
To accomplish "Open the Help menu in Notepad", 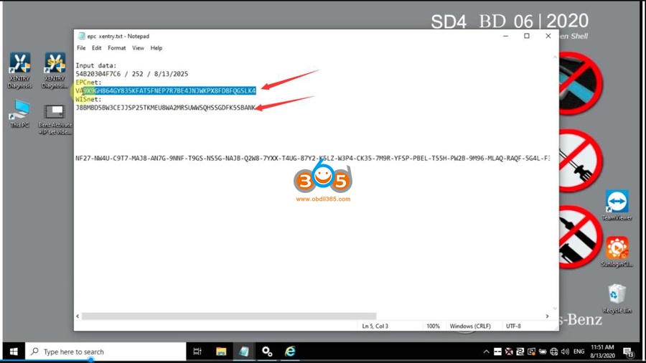I will point(156,48).
